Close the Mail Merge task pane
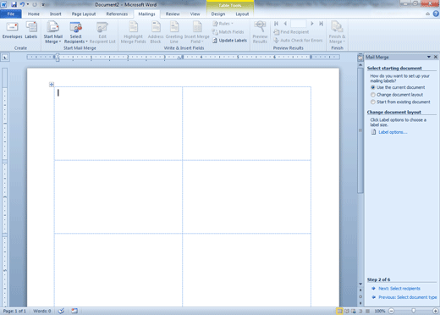Viewport: 440px width, 315px height. coord(436,57)
